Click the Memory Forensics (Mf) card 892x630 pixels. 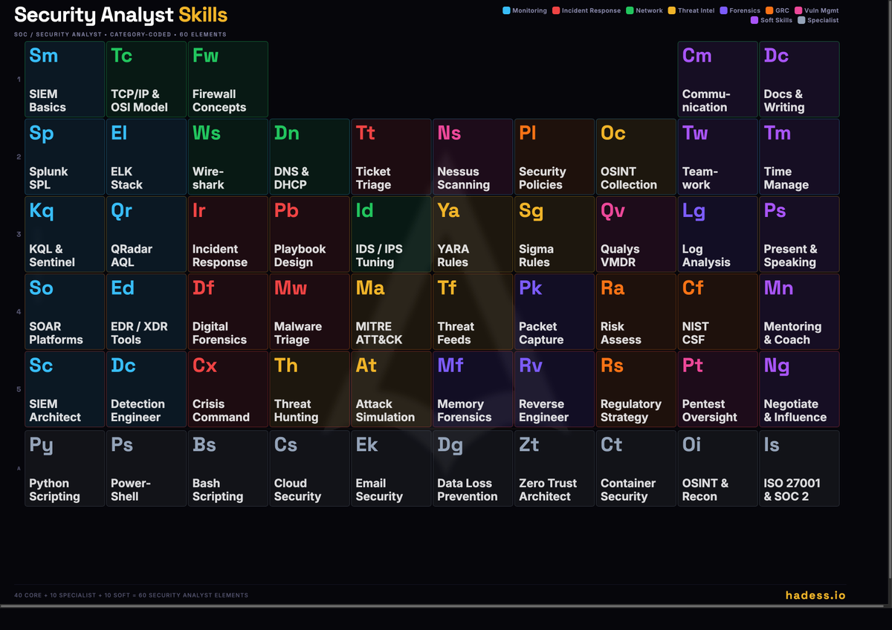(x=473, y=389)
